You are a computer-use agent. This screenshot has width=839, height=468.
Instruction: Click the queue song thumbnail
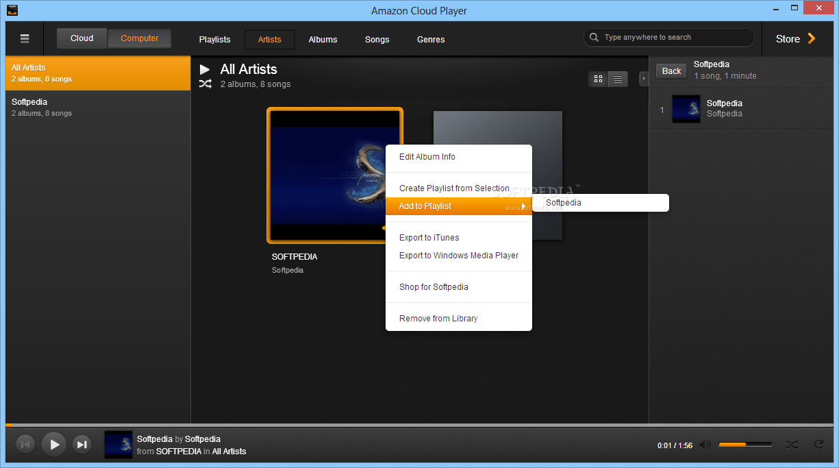686,109
